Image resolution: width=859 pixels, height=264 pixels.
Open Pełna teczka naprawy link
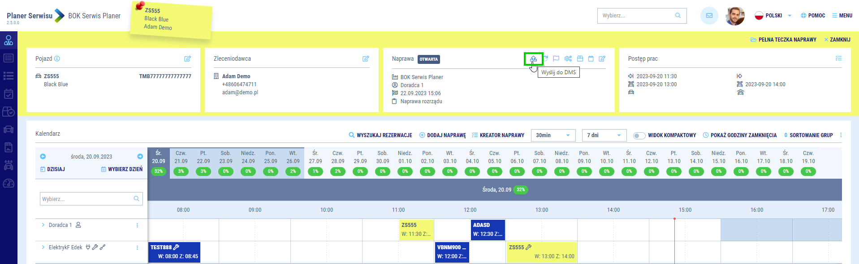point(783,40)
